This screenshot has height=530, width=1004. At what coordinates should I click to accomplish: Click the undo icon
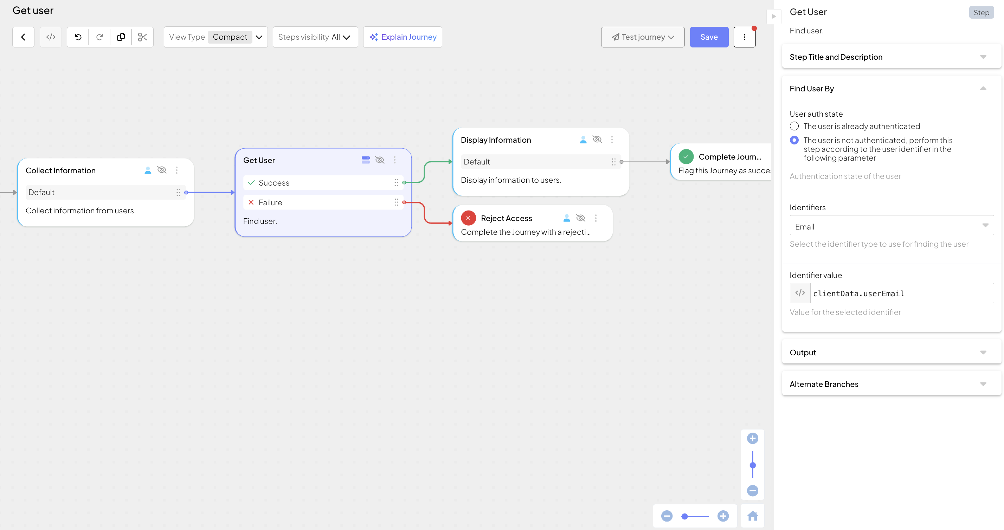click(x=78, y=37)
